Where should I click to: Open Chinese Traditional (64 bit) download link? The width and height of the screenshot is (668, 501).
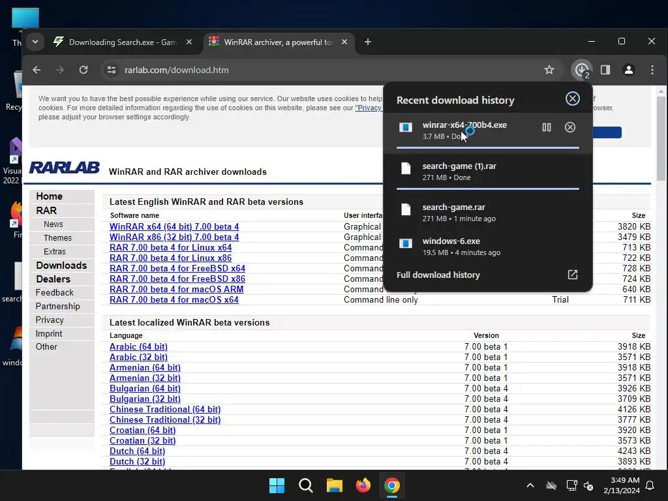pos(165,410)
